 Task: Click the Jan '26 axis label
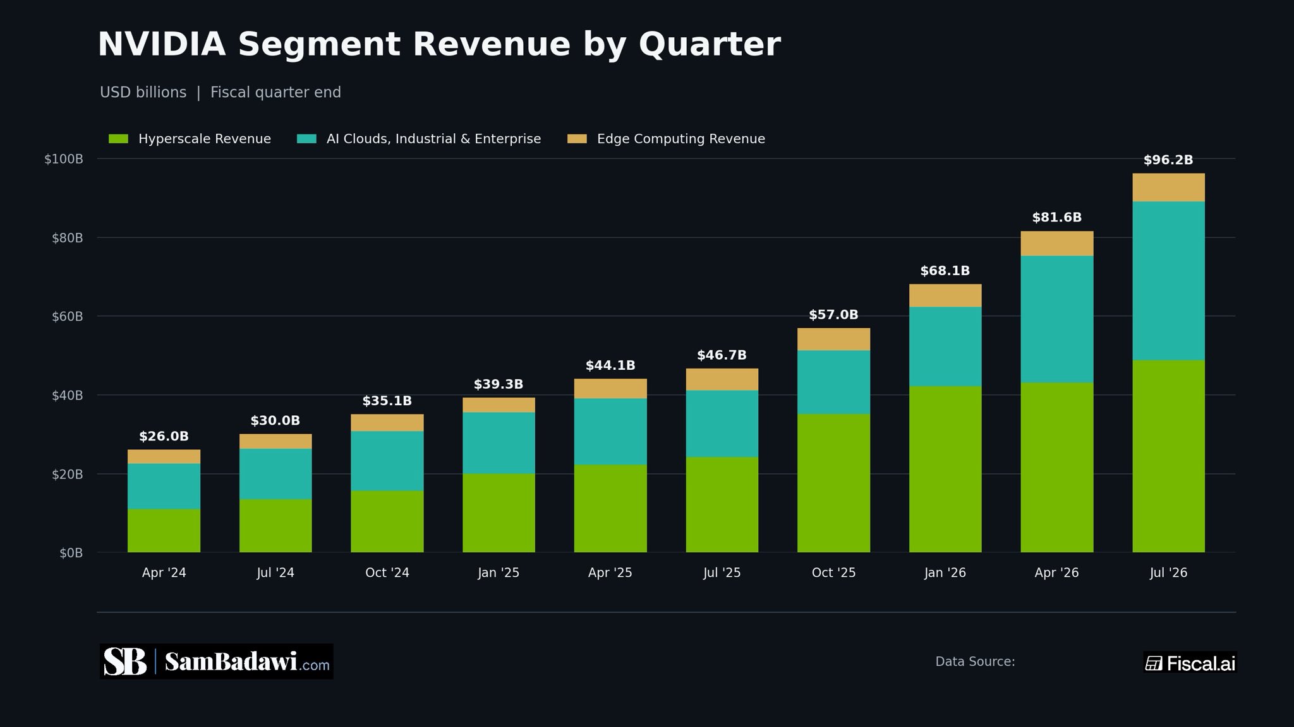click(945, 573)
